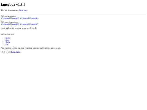The width and height of the screenshot is (147, 110).
Task: Open the Ajax example link
Action: click(7, 40)
